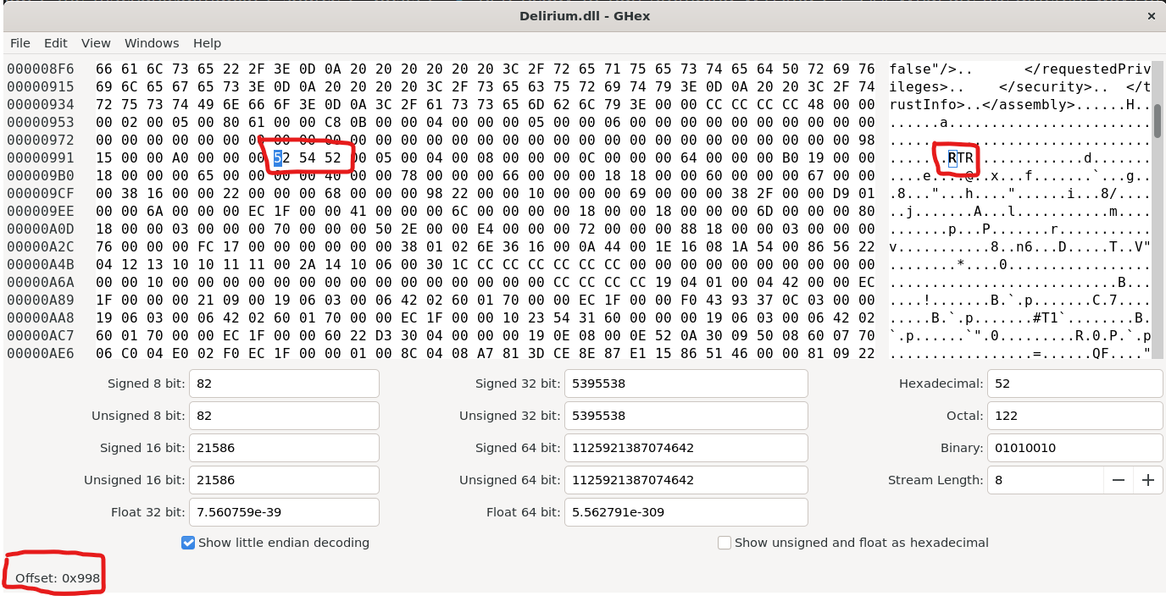
Task: Select highlighted hex byte 52 at offset 0x998
Action: pyautogui.click(x=277, y=157)
